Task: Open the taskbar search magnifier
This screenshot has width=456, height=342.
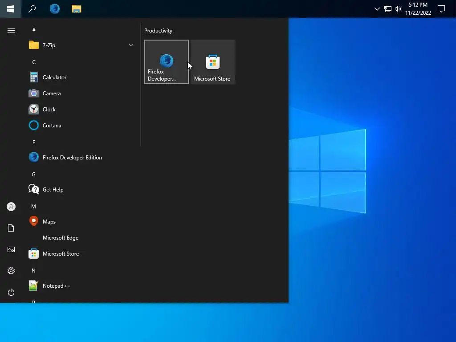Action: tap(32, 9)
